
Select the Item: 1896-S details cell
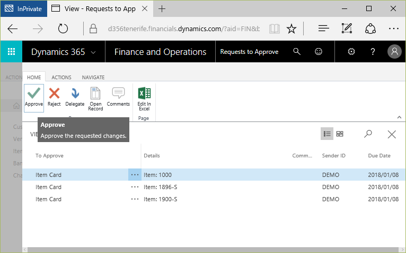click(x=161, y=187)
